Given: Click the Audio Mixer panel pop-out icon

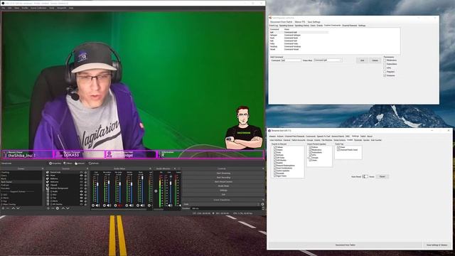Looking at the screenshot, I should click(x=150, y=169).
